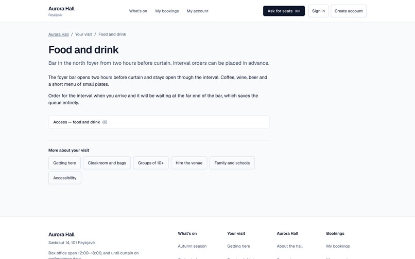Go to My bookings in top navigation
415x259 pixels.
(167, 11)
